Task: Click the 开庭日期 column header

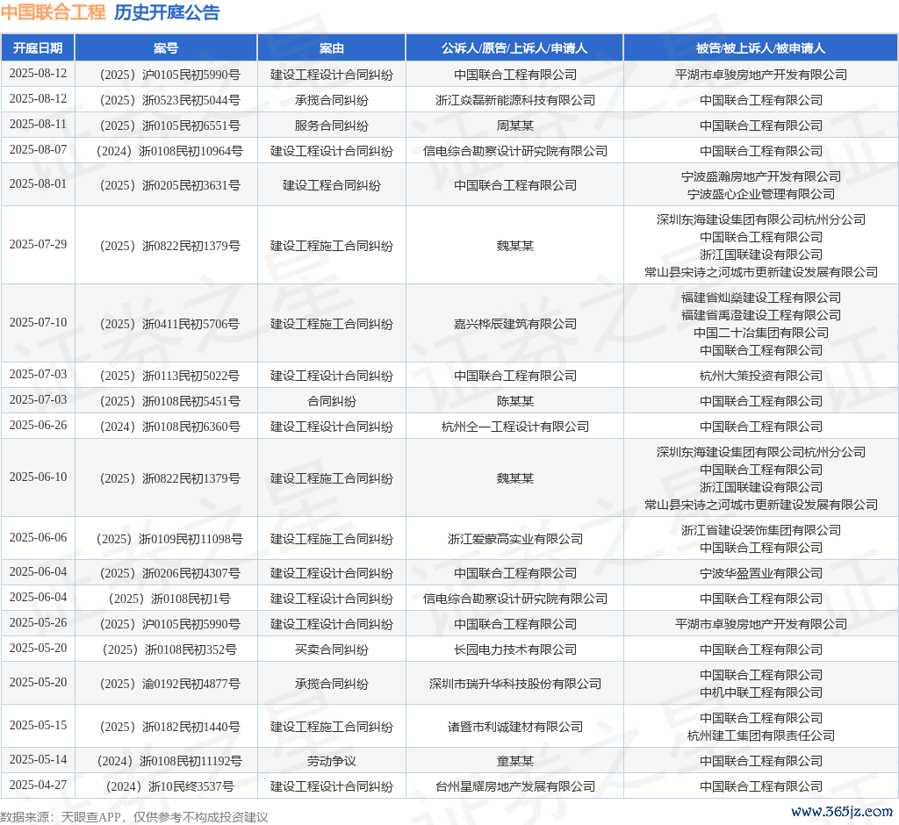Action: (38, 48)
